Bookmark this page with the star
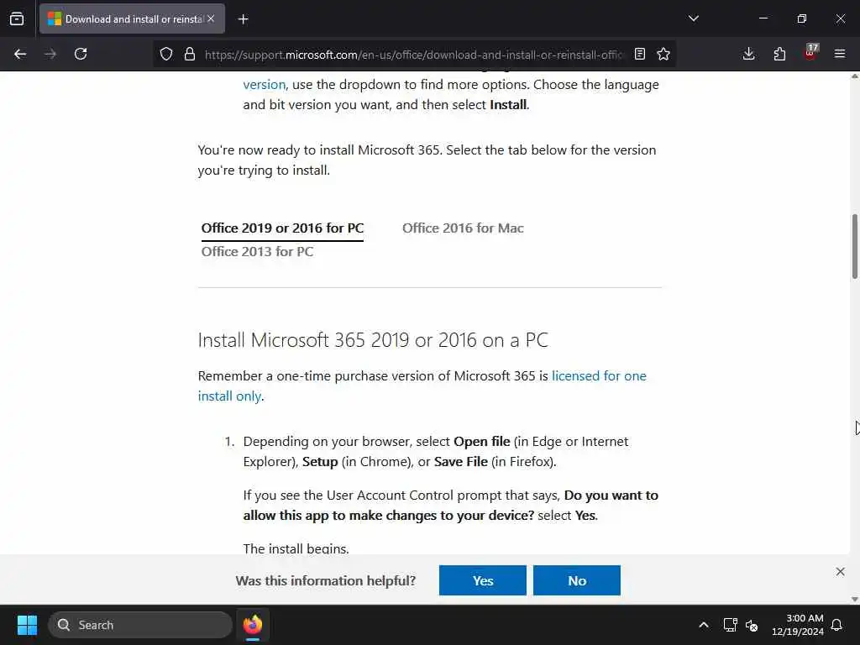This screenshot has width=860, height=645. pyautogui.click(x=663, y=54)
